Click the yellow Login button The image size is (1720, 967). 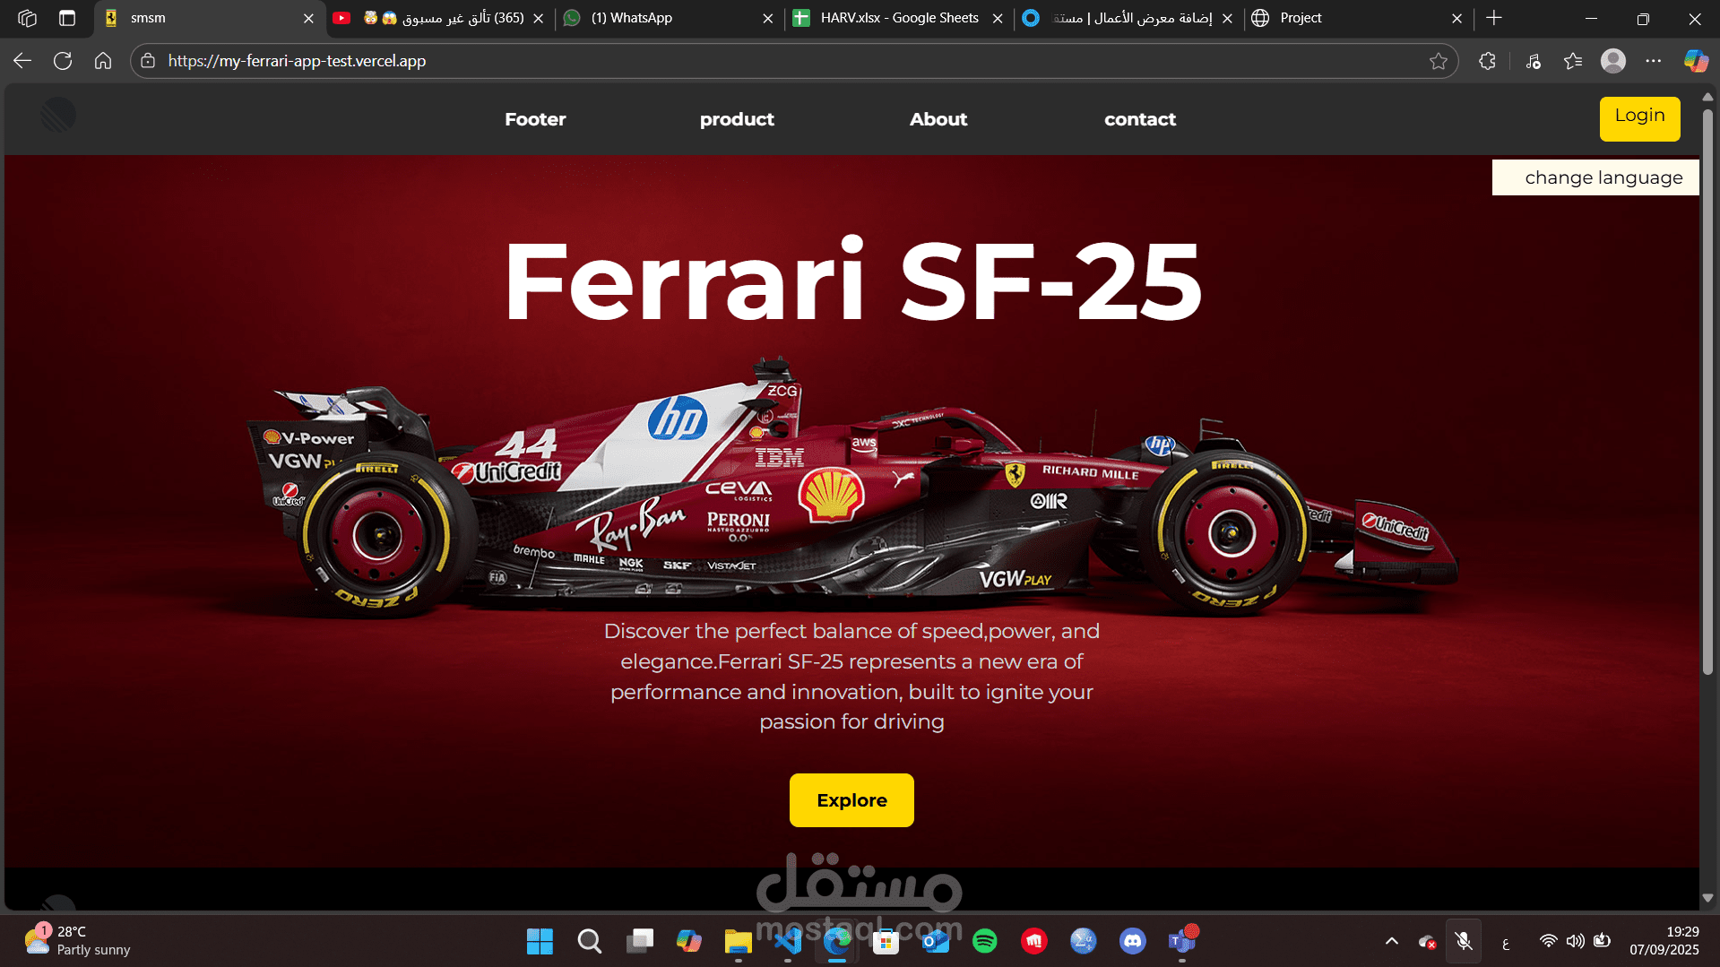click(1639, 118)
